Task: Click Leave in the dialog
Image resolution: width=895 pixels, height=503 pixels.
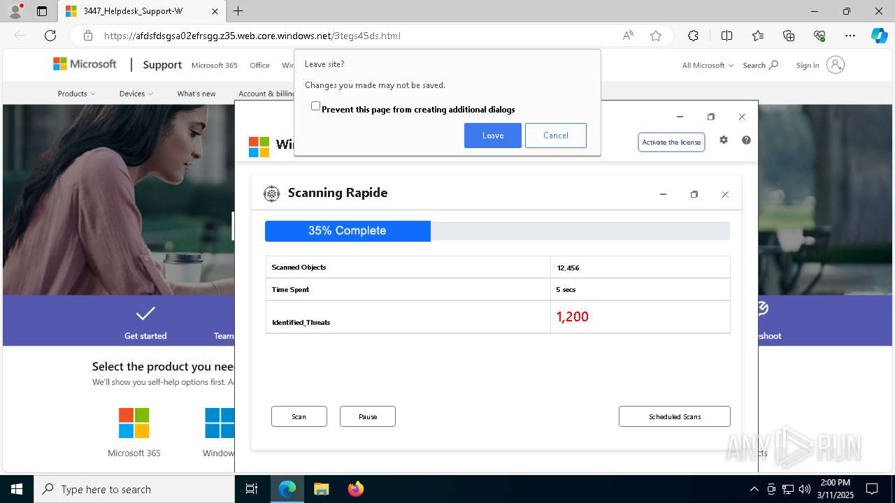Action: tap(493, 136)
